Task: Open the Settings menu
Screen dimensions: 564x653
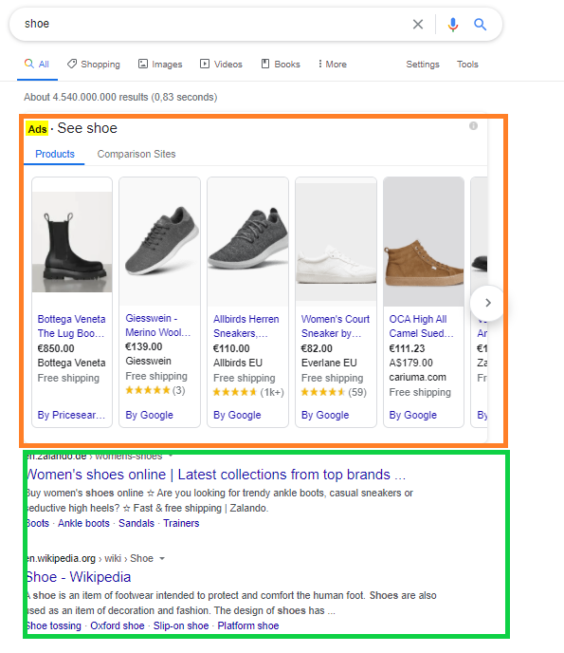Action: click(423, 65)
